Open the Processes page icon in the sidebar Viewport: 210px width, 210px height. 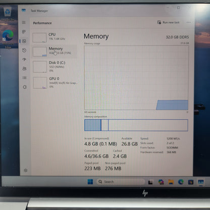coord(24,32)
